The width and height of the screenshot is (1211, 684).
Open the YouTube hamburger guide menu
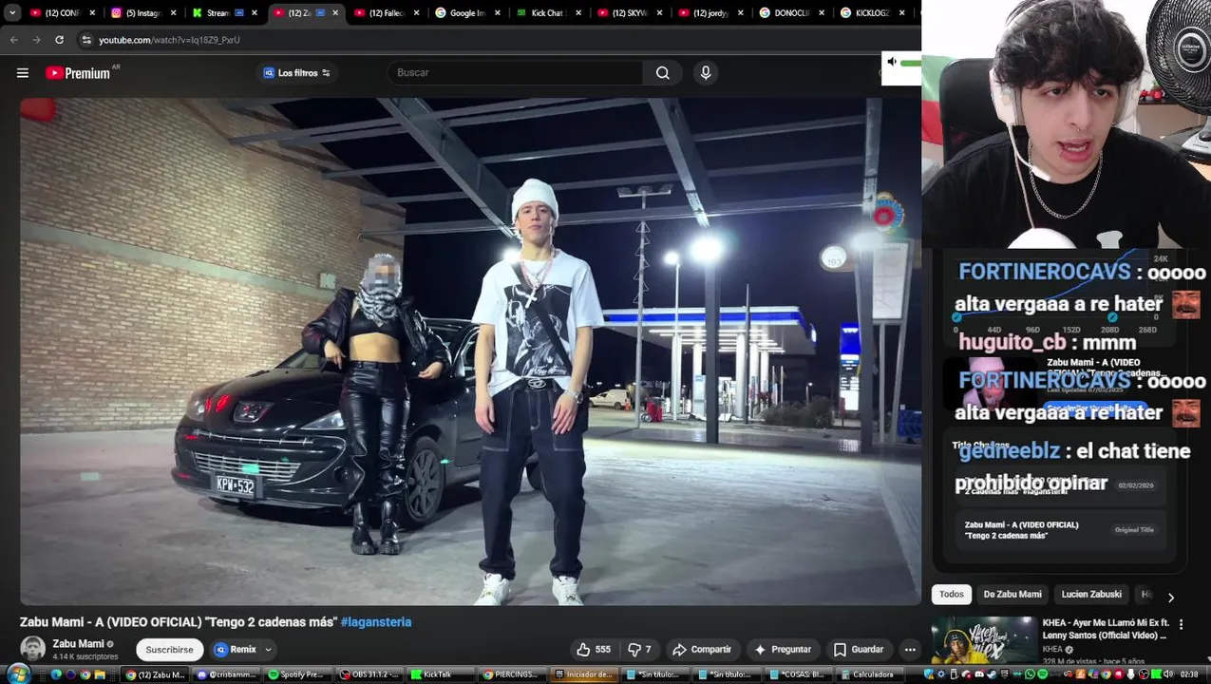tap(23, 73)
